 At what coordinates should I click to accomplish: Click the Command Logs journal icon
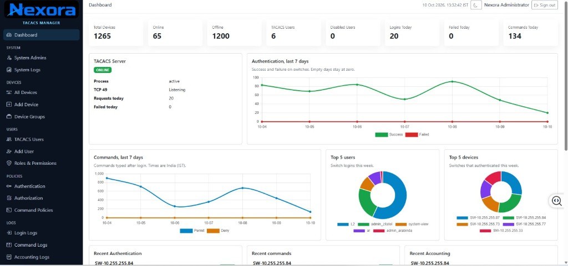tap(9, 245)
